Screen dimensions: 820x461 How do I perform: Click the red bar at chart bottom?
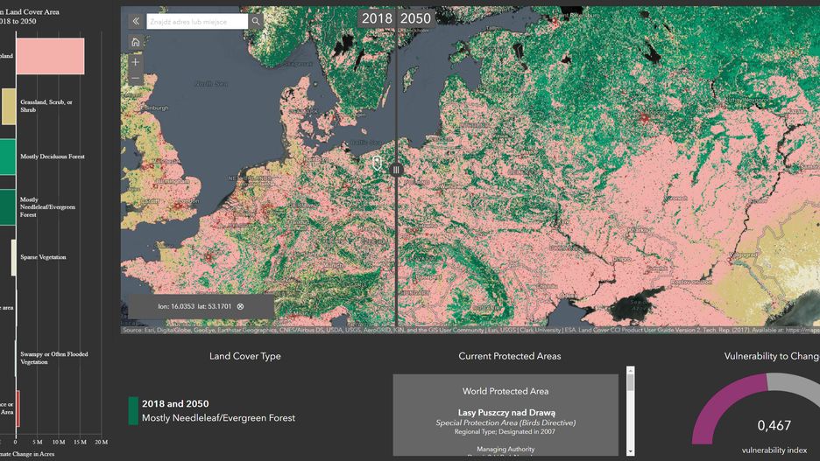coord(18,409)
